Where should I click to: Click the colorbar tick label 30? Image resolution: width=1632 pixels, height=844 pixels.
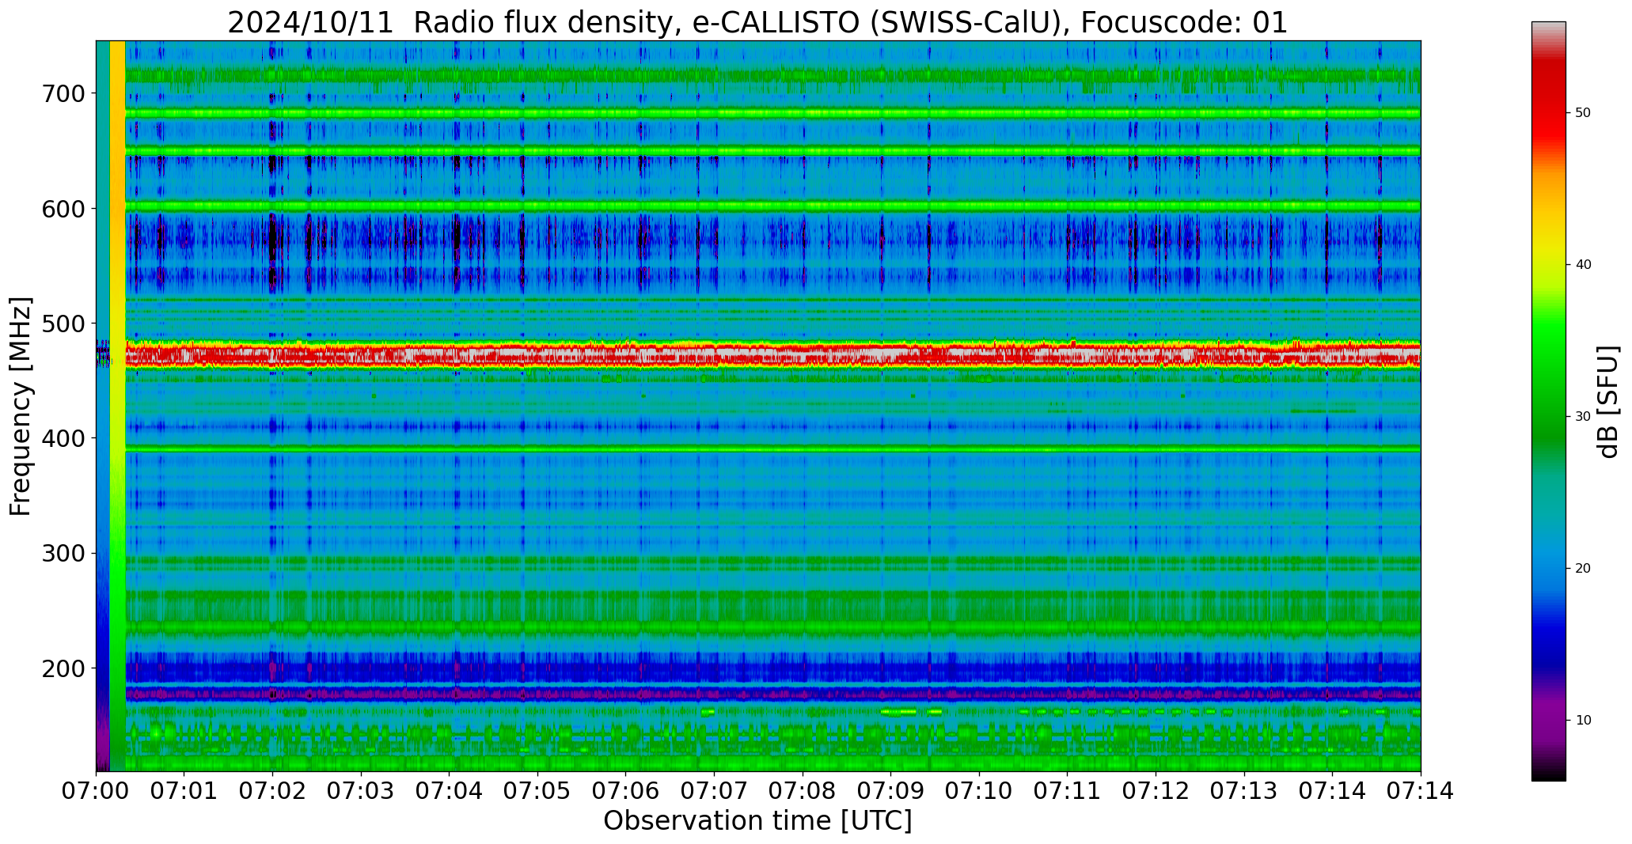[x=1583, y=417]
